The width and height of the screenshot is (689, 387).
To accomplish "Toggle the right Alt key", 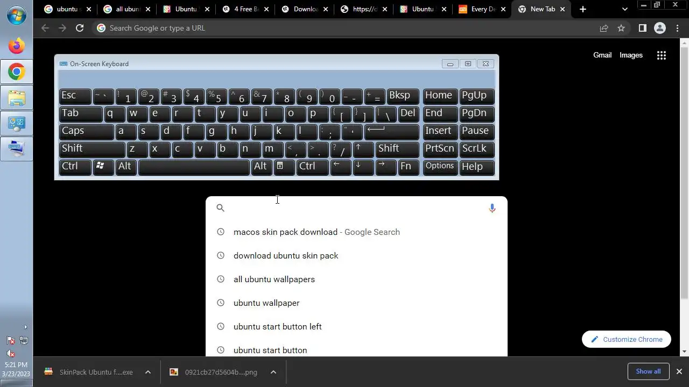I will [x=261, y=167].
